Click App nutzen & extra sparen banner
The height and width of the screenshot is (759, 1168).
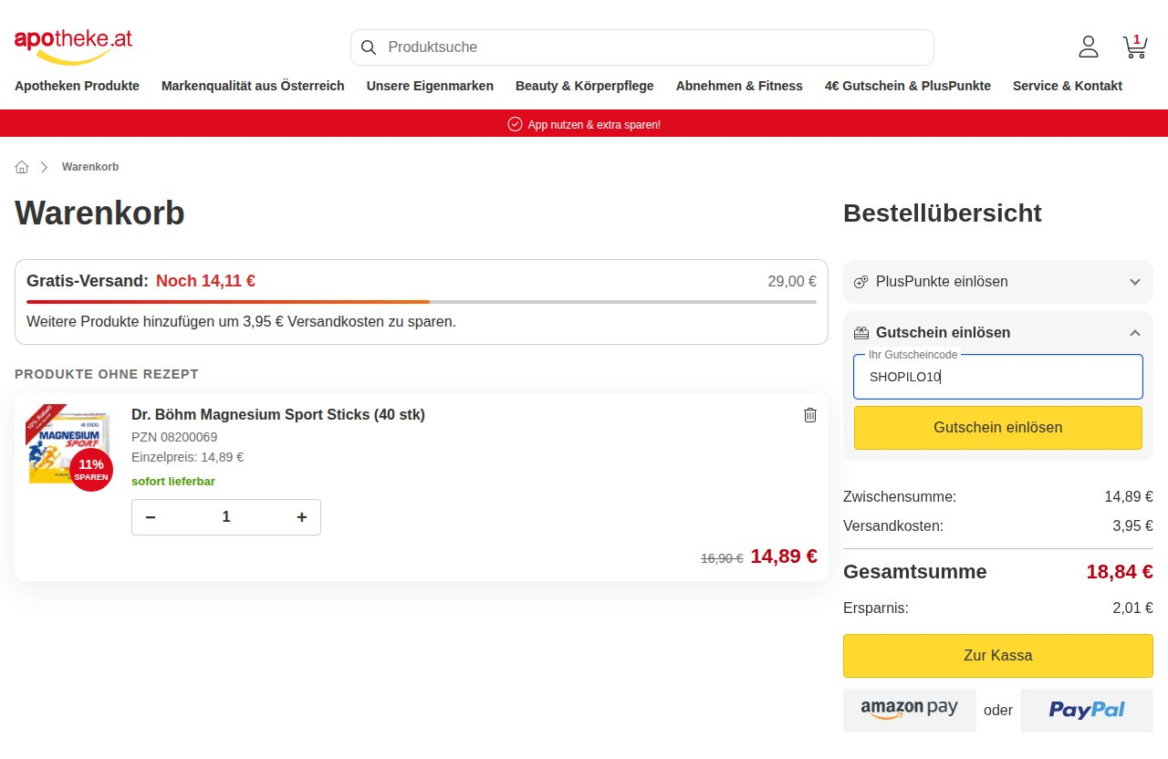[x=584, y=124]
